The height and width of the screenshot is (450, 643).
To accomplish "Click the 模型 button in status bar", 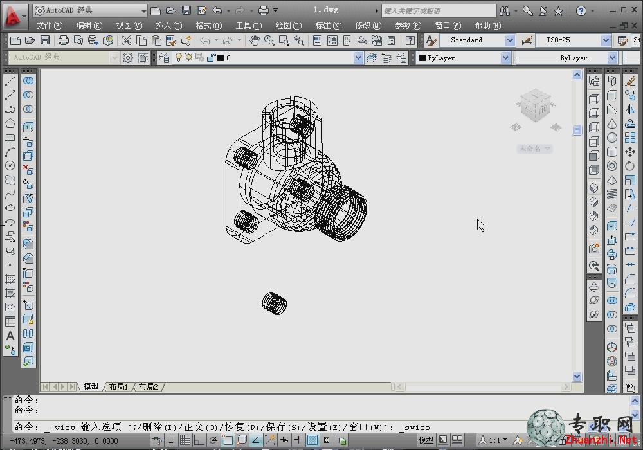I will 425,440.
